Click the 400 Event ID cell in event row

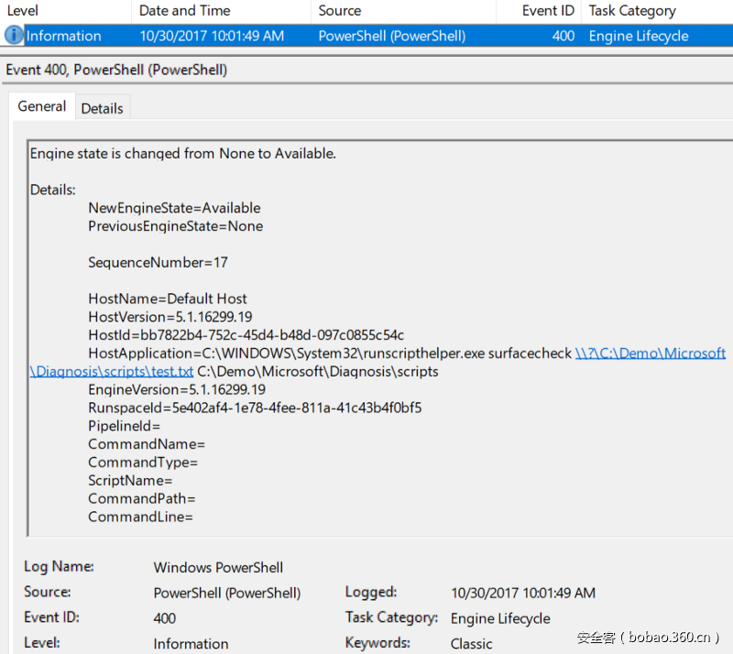(563, 36)
